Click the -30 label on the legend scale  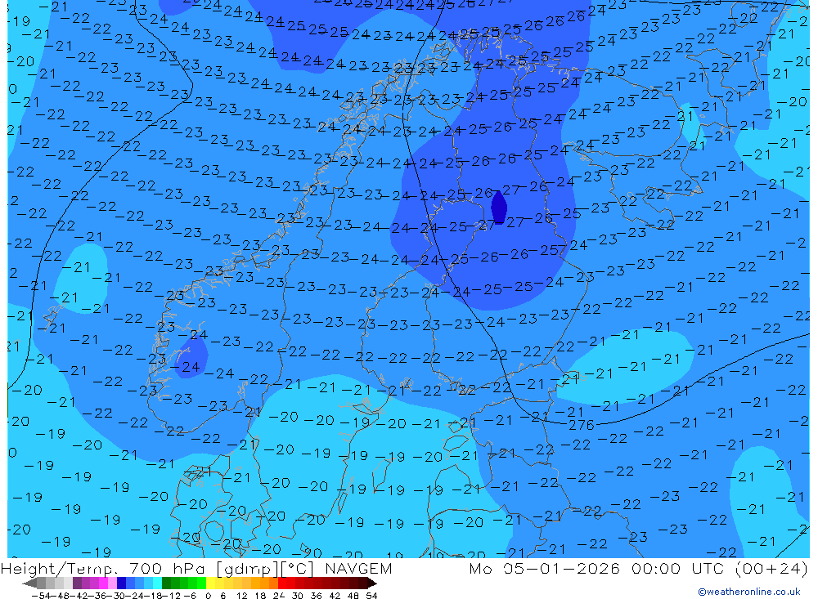click(117, 596)
